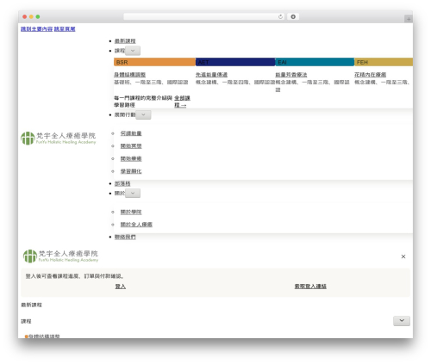Image resolution: width=431 pixels, height=364 pixels.
Task: Expand the 關於 dropdown button
Action: (133, 193)
